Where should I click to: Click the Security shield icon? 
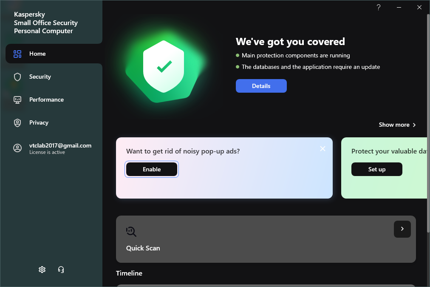(x=17, y=77)
